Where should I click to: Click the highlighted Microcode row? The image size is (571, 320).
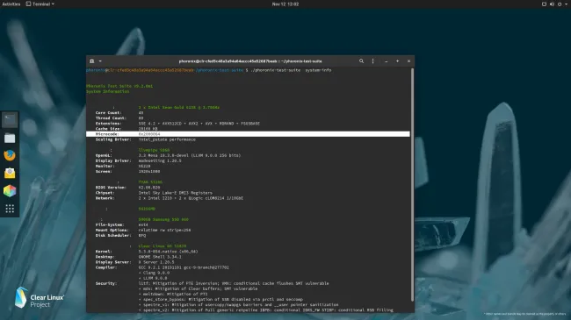tap(248, 134)
